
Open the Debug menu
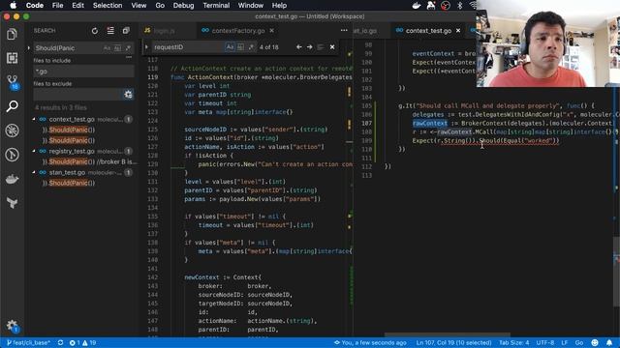tap(183, 6)
